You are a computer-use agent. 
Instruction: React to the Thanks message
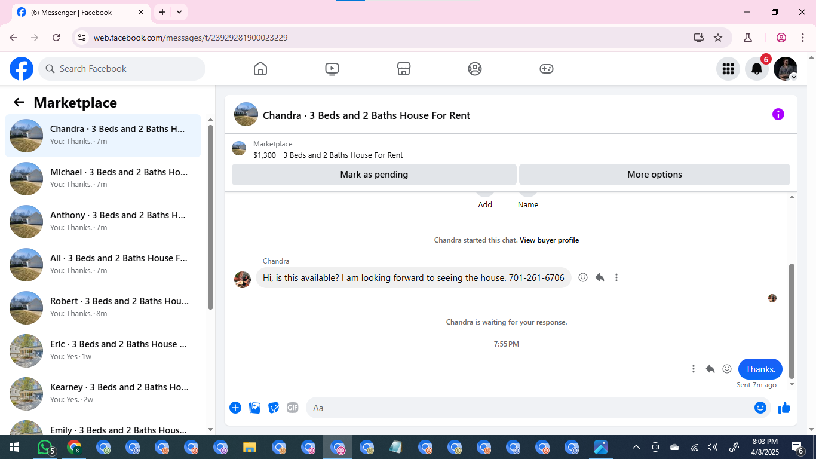(727, 369)
